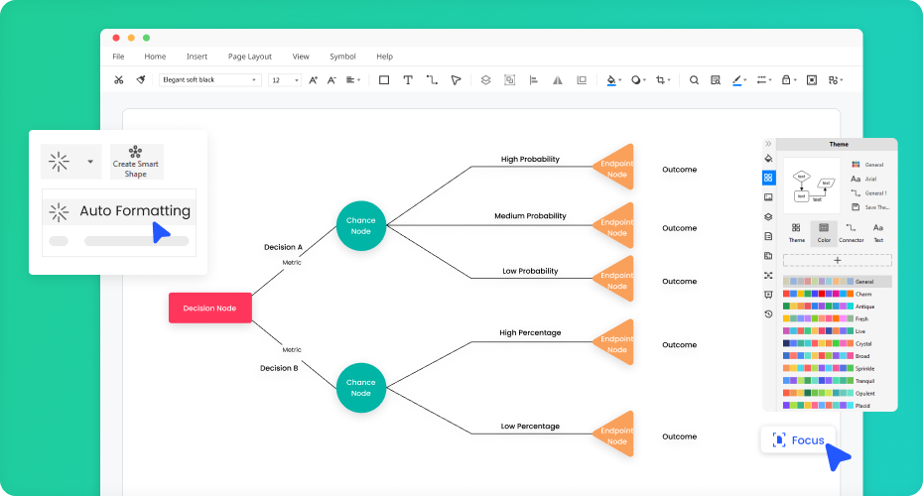Select the rectangle shape tool
Screen dimensions: 923x496
384,79
